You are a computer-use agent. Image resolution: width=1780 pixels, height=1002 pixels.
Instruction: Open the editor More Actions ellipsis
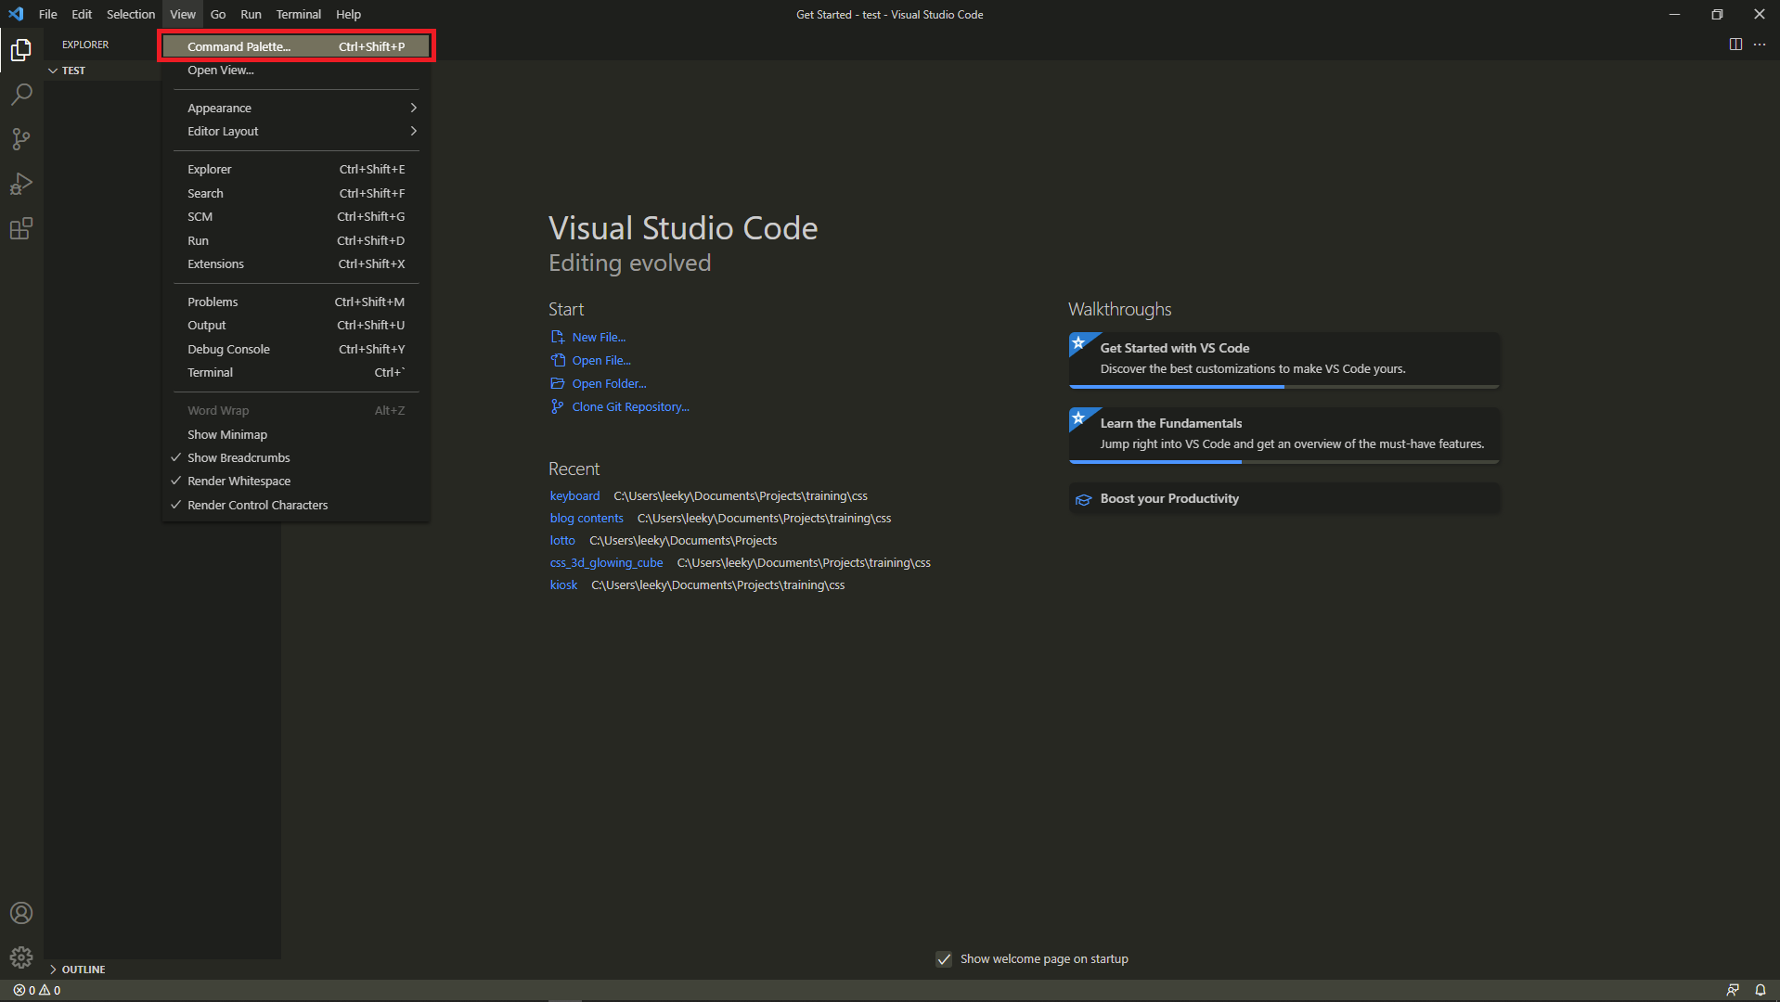coord(1759,45)
